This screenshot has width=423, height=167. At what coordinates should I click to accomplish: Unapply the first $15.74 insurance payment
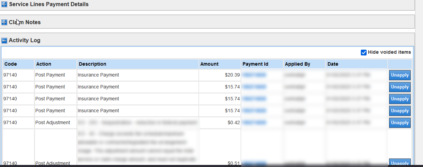400,87
